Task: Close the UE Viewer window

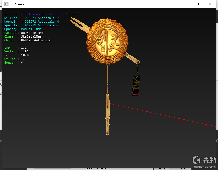Action: pyautogui.click(x=210, y=4)
